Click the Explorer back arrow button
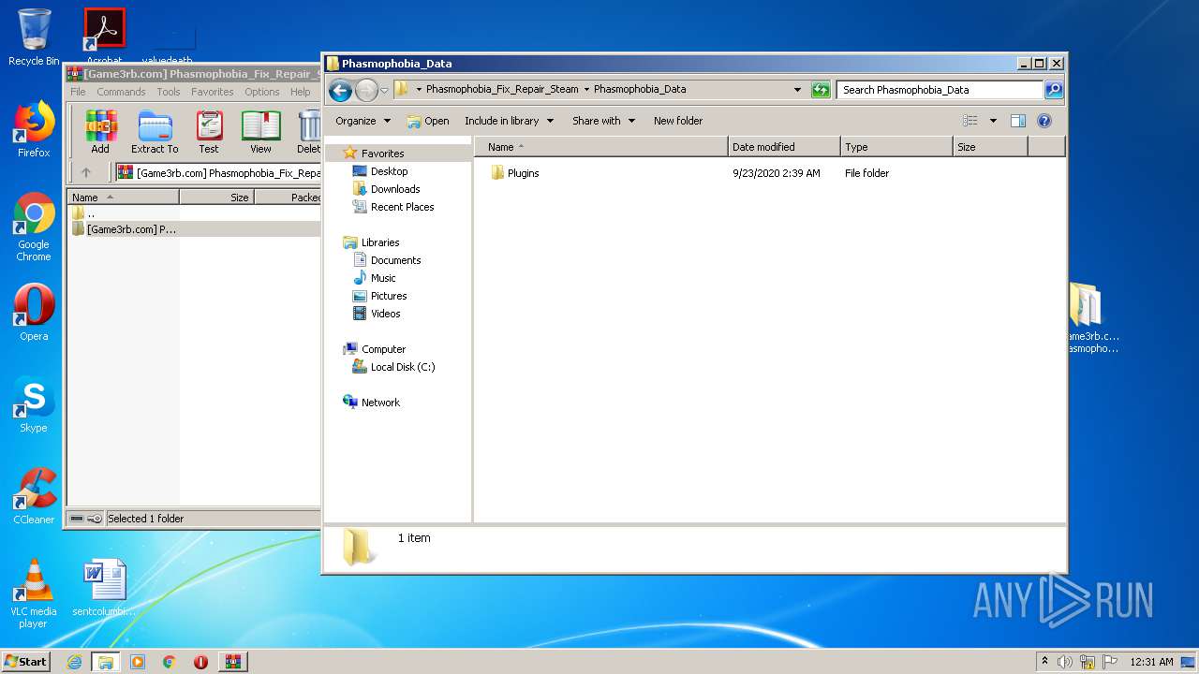1199x674 pixels. tap(340, 90)
